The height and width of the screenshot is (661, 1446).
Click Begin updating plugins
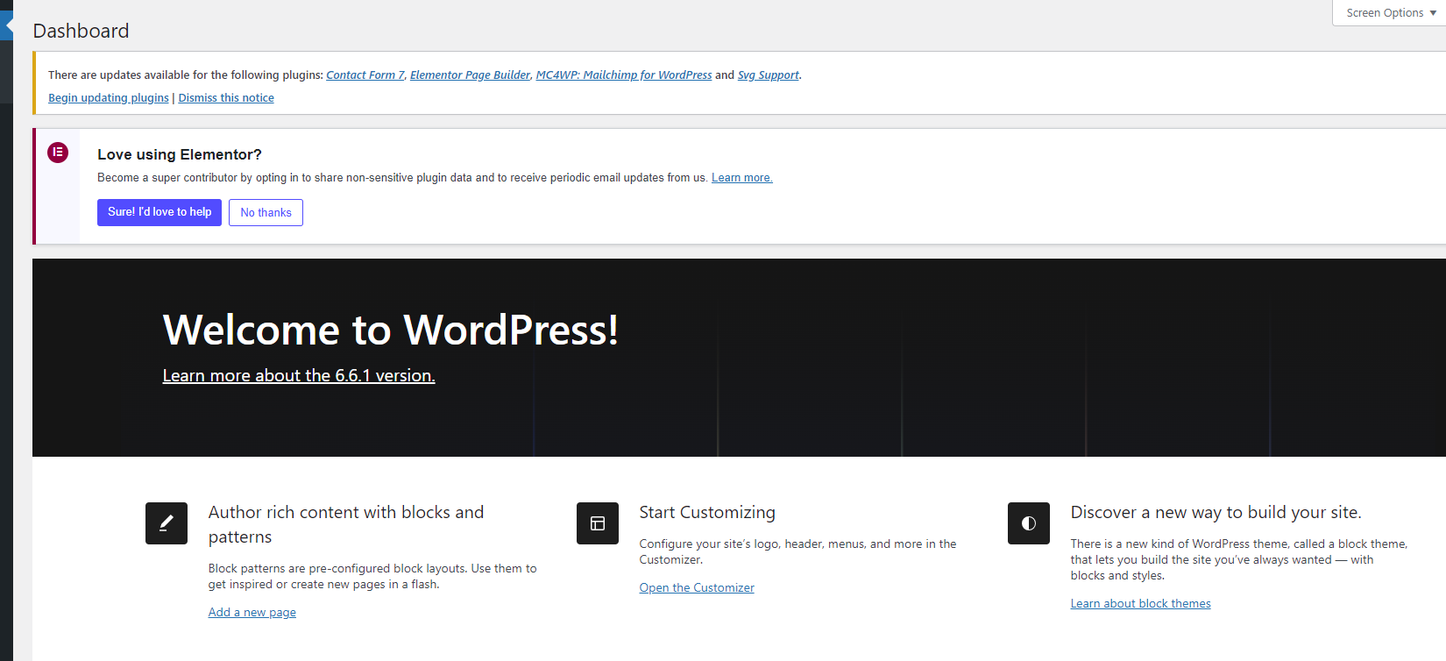109,98
